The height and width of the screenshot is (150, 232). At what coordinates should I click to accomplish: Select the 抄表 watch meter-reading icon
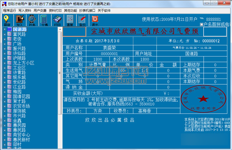click(x=32, y=20)
